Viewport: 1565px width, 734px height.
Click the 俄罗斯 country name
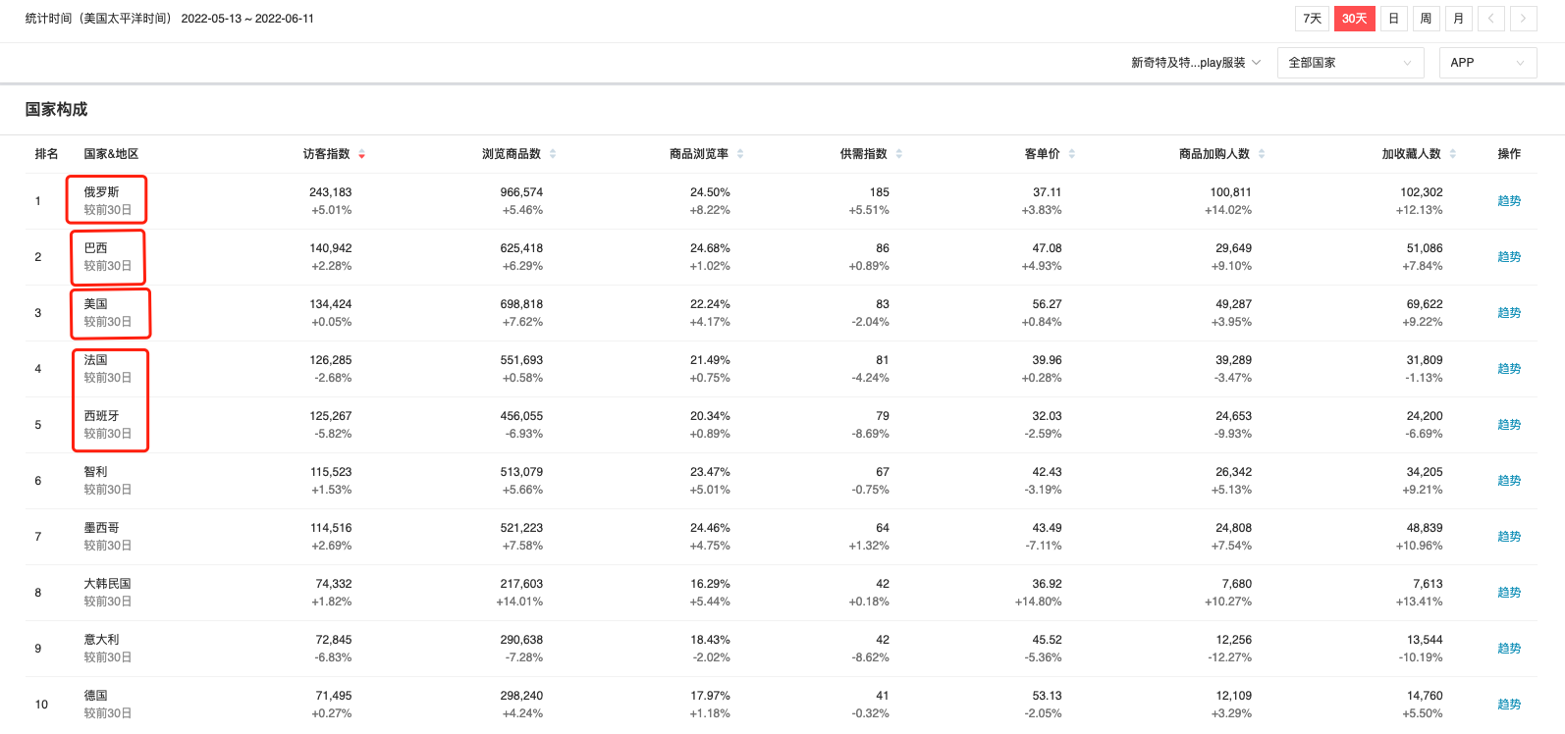coord(101,192)
